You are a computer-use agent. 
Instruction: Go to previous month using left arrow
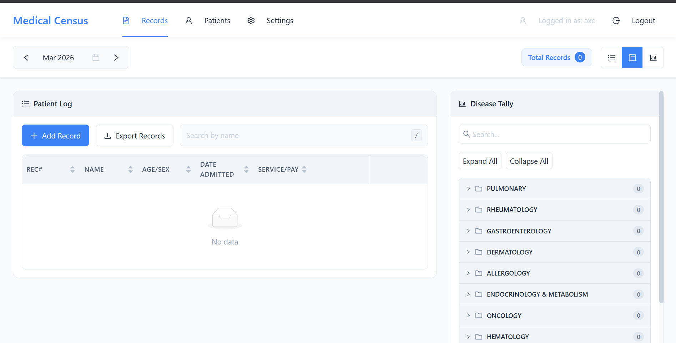pos(26,57)
